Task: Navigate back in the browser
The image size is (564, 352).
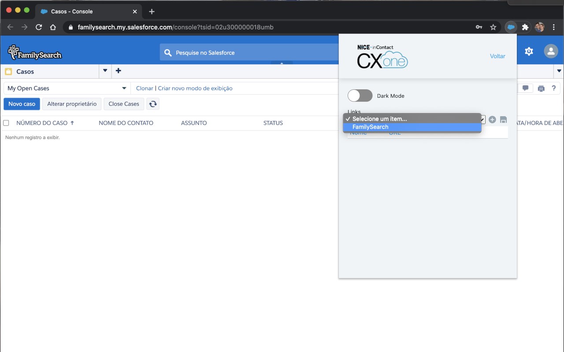Action: tap(10, 27)
